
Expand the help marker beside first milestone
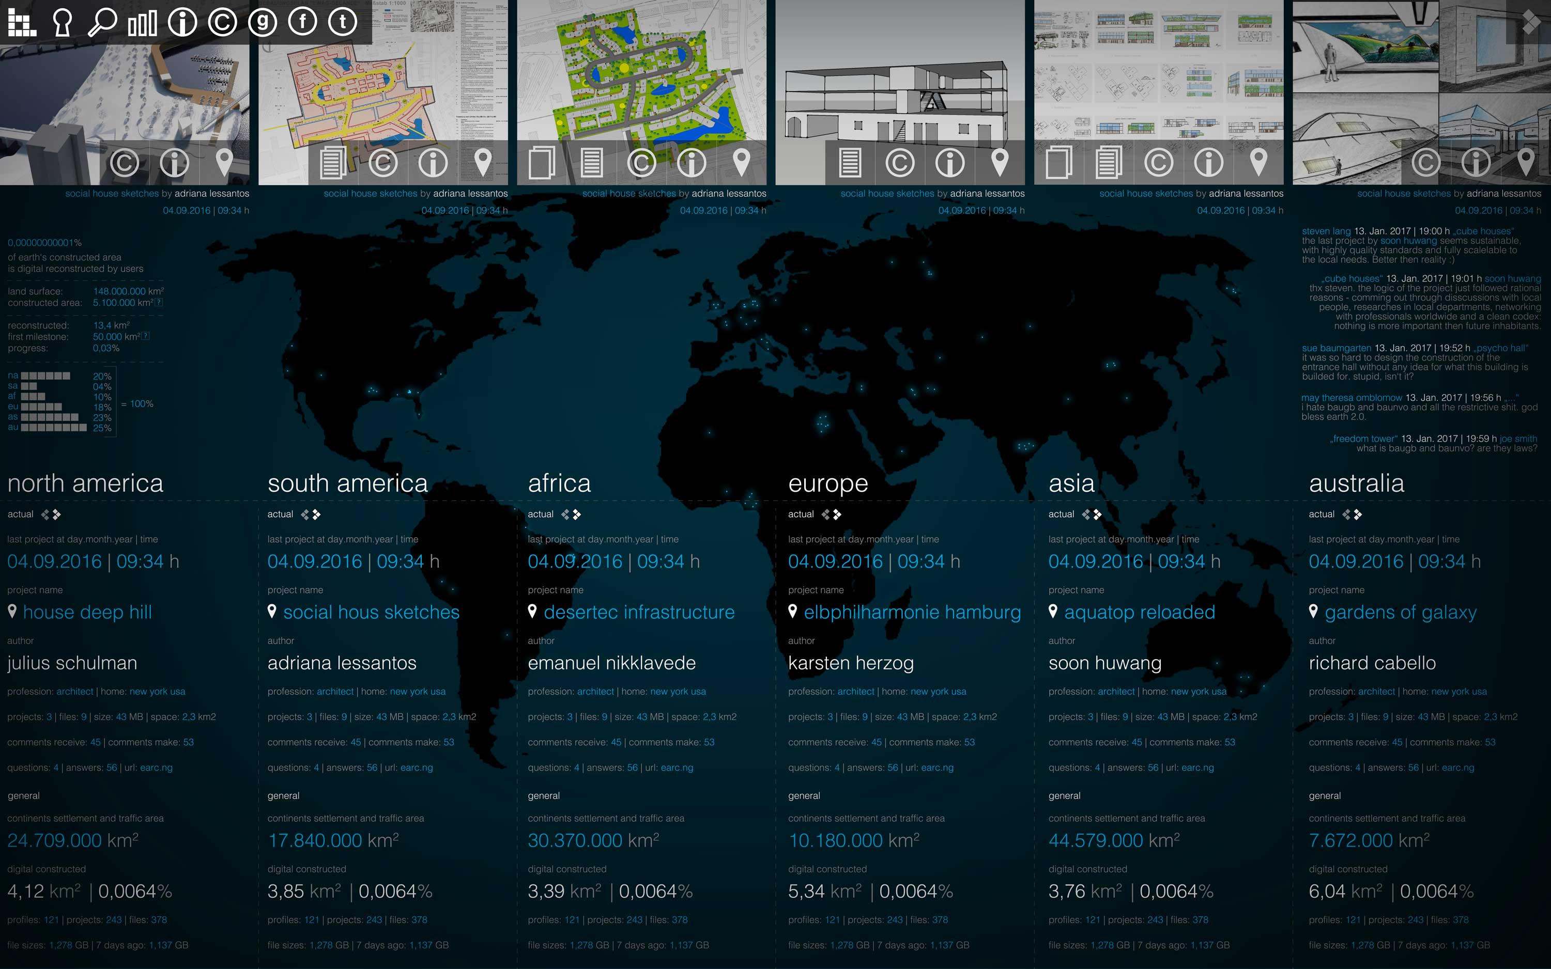click(x=146, y=336)
